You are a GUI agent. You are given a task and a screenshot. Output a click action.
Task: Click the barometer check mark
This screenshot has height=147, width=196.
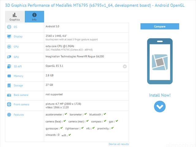(85, 114)
